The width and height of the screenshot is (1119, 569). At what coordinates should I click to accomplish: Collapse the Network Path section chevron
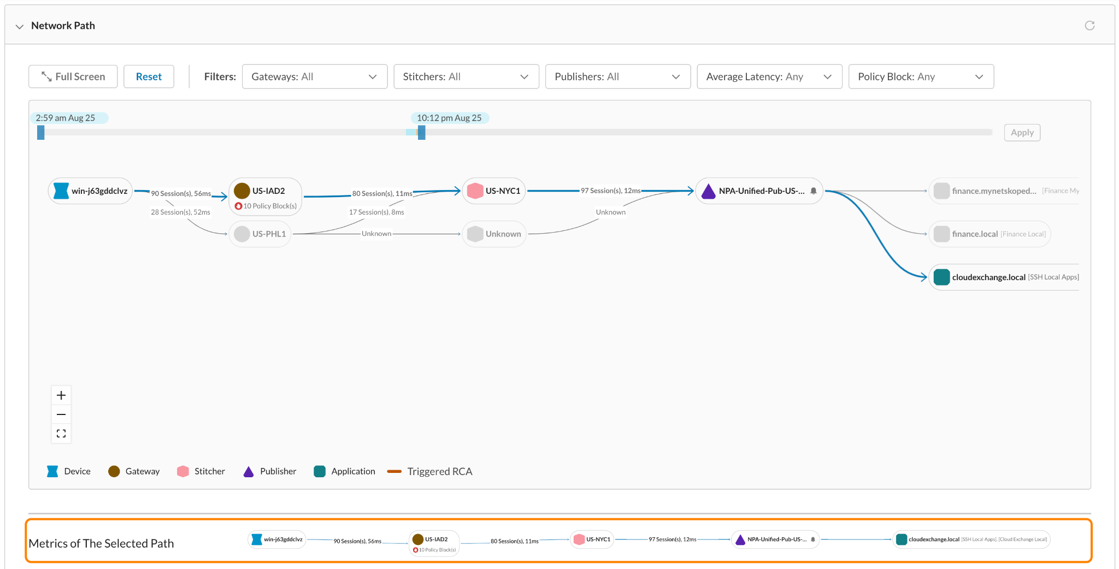[x=20, y=26]
